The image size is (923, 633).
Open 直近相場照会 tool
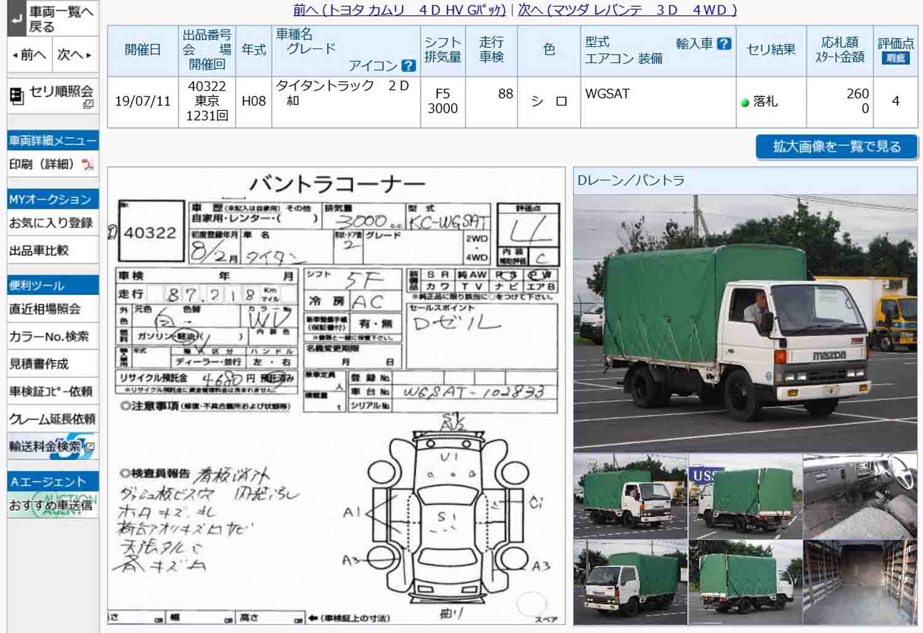(x=45, y=309)
